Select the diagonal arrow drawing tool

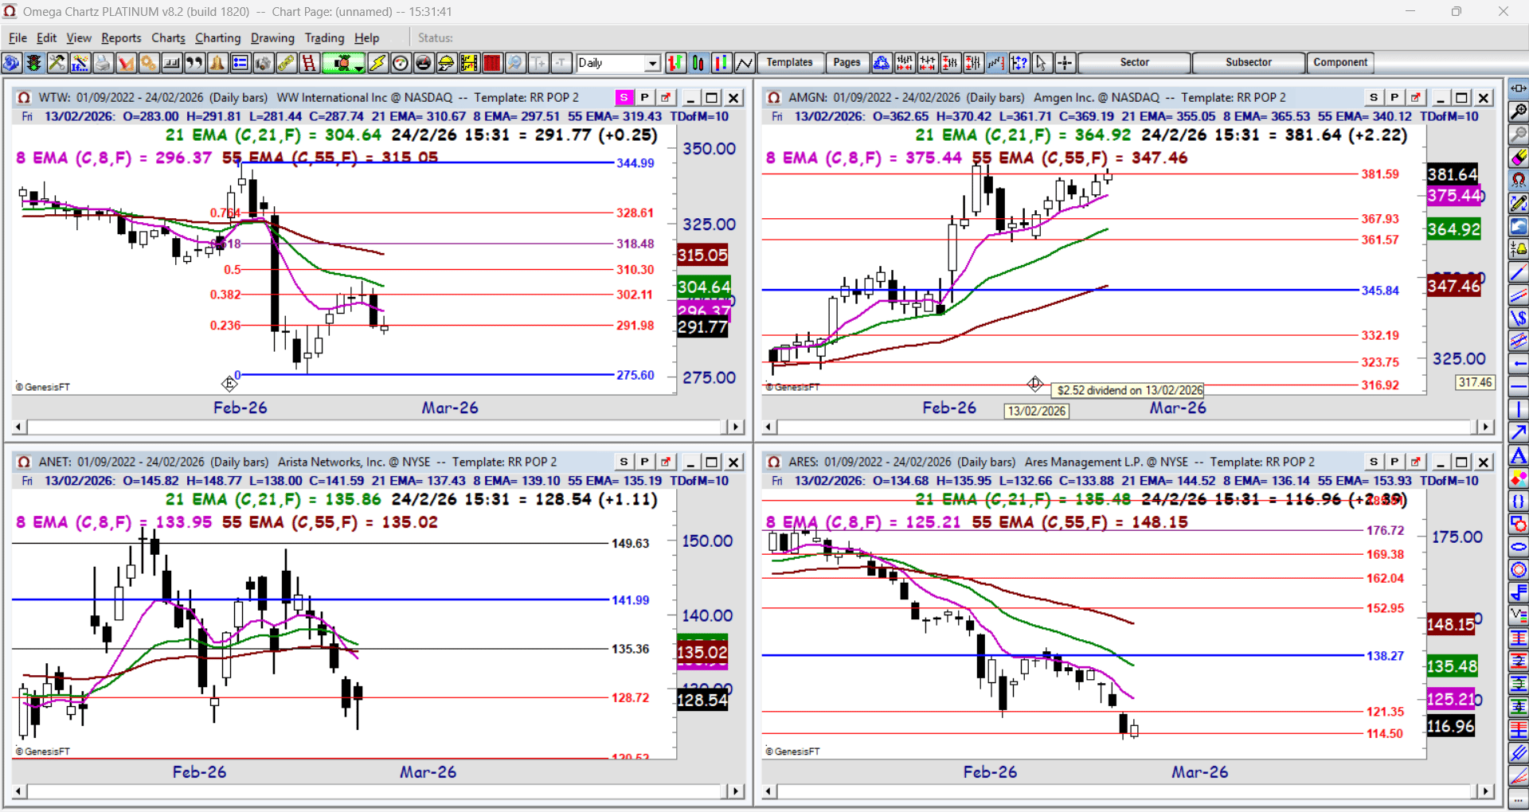tap(1519, 432)
